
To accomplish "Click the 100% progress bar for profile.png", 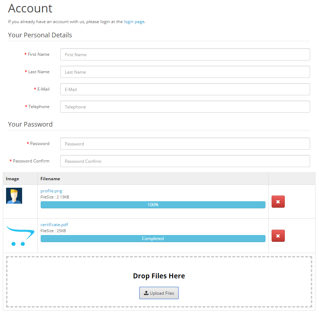I will (x=153, y=204).
